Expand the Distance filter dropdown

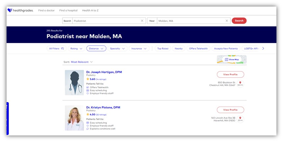[96, 49]
